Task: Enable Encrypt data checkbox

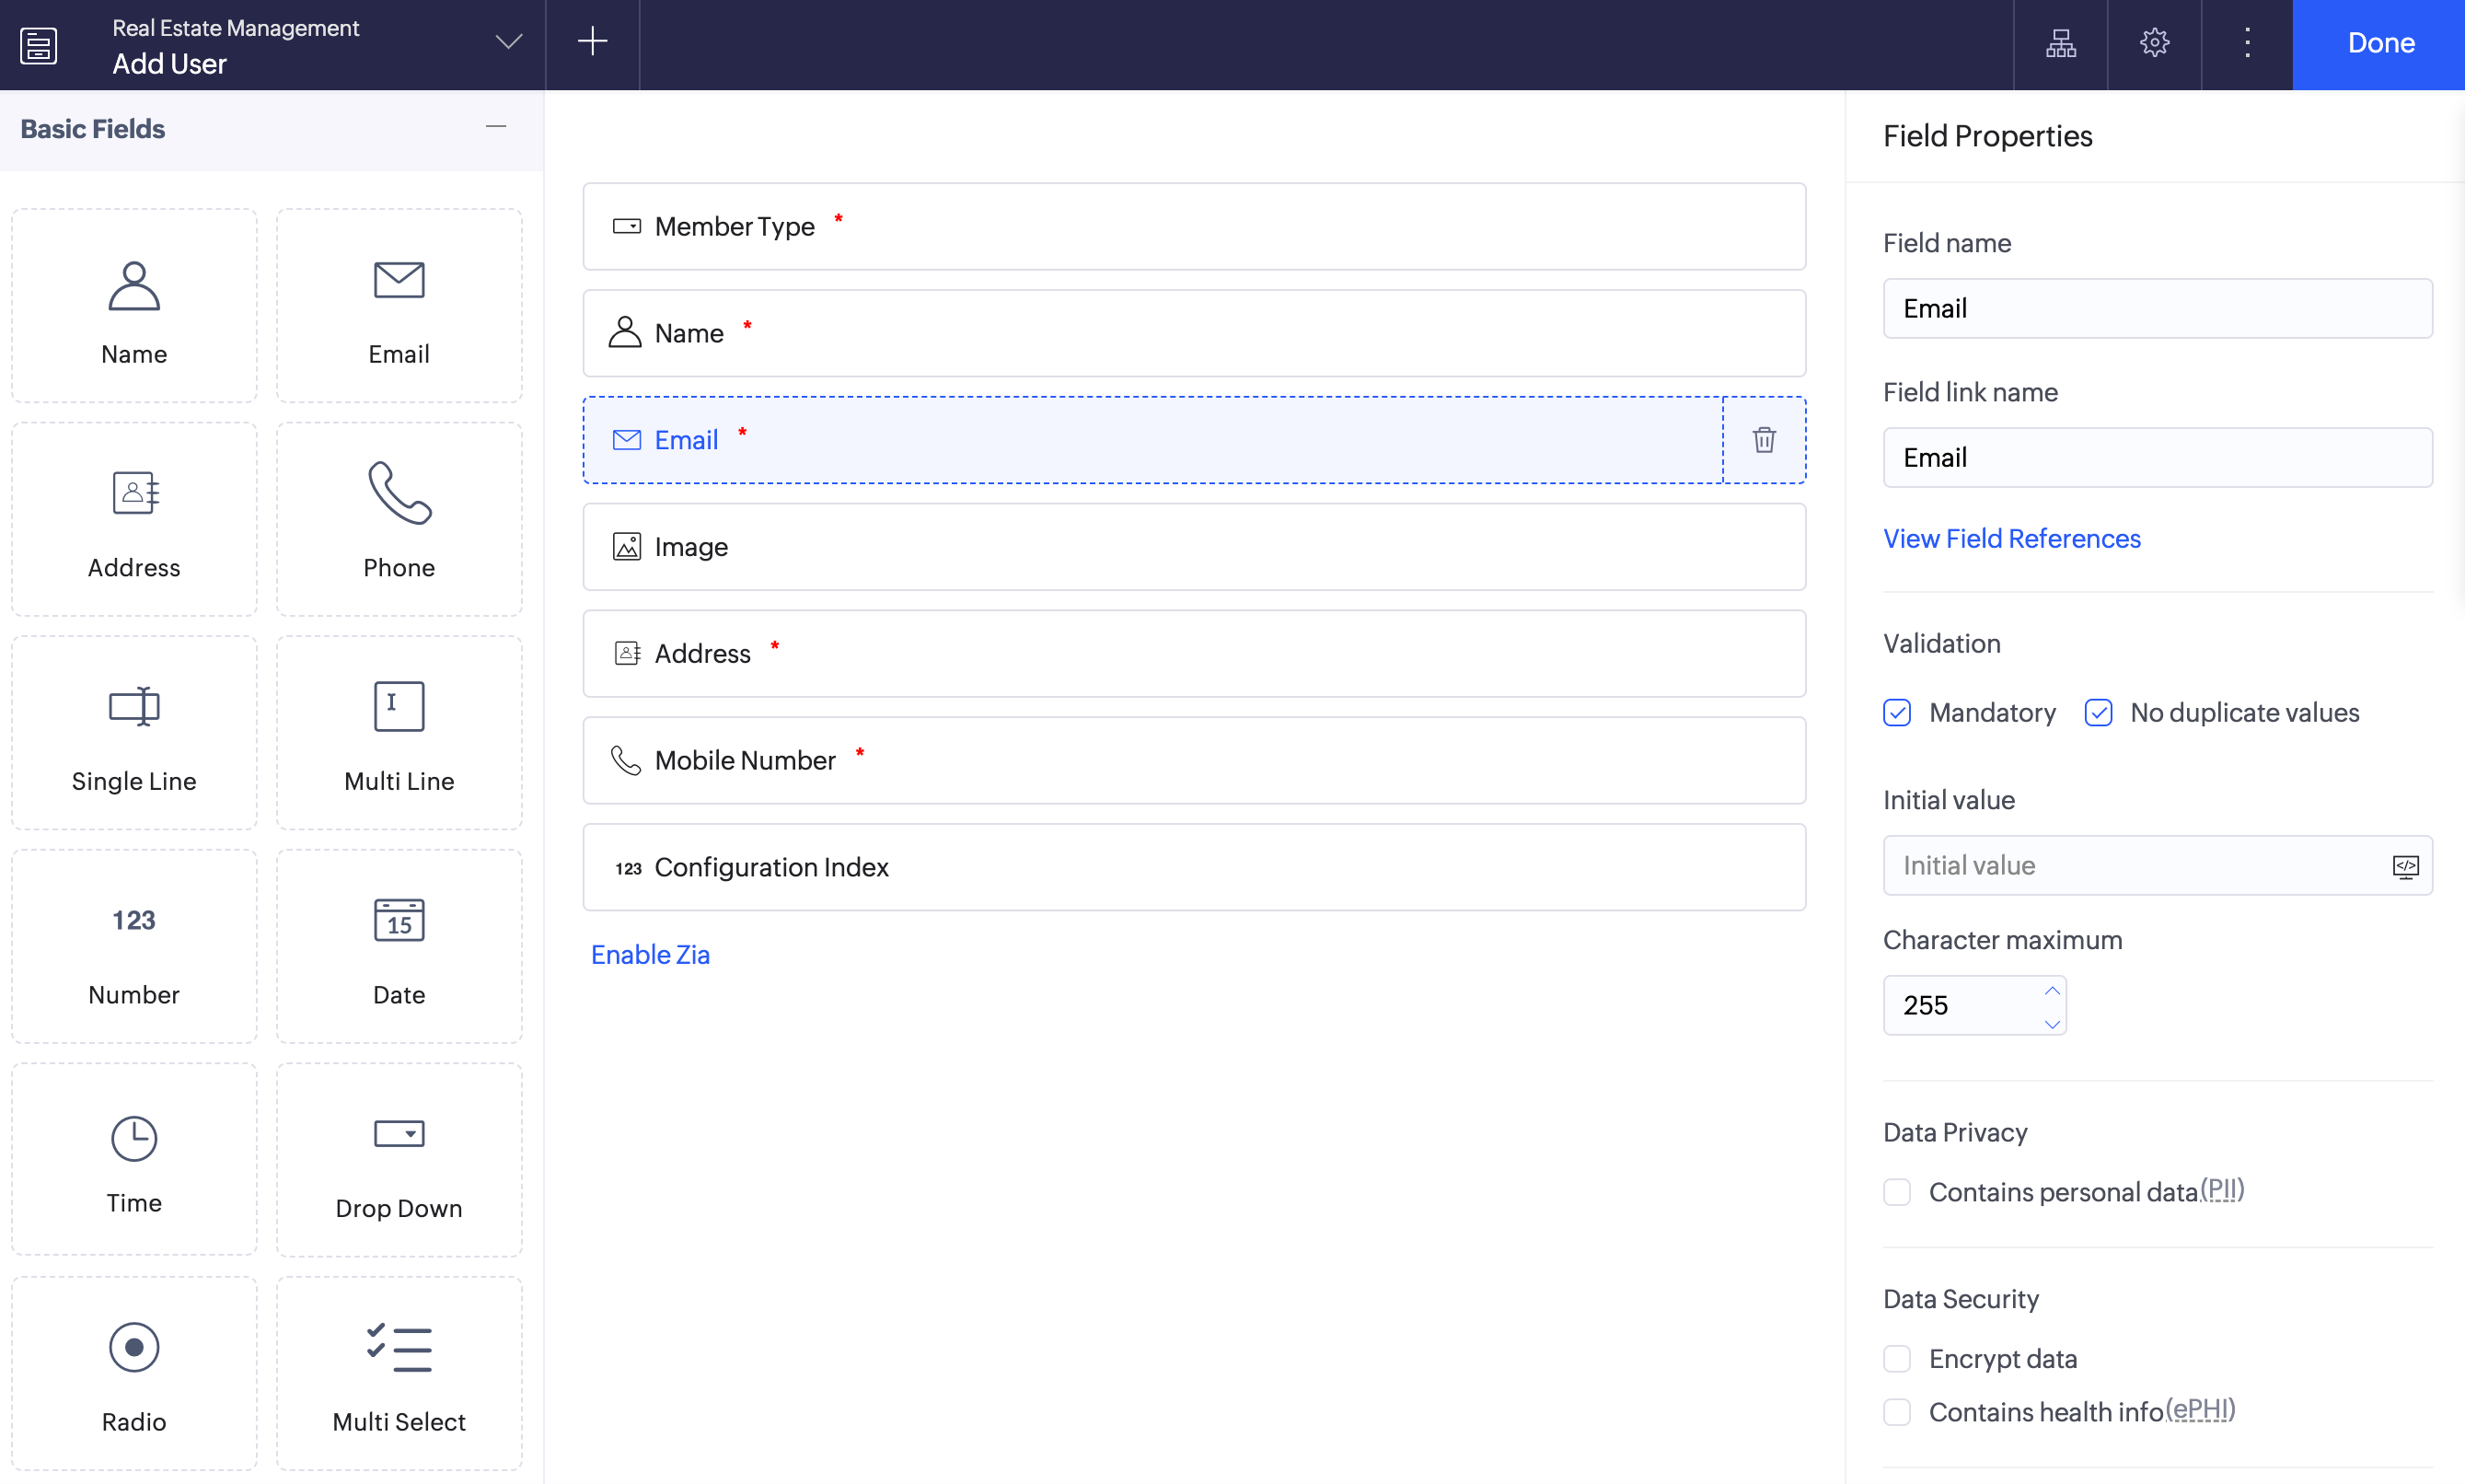Action: click(x=1896, y=1359)
